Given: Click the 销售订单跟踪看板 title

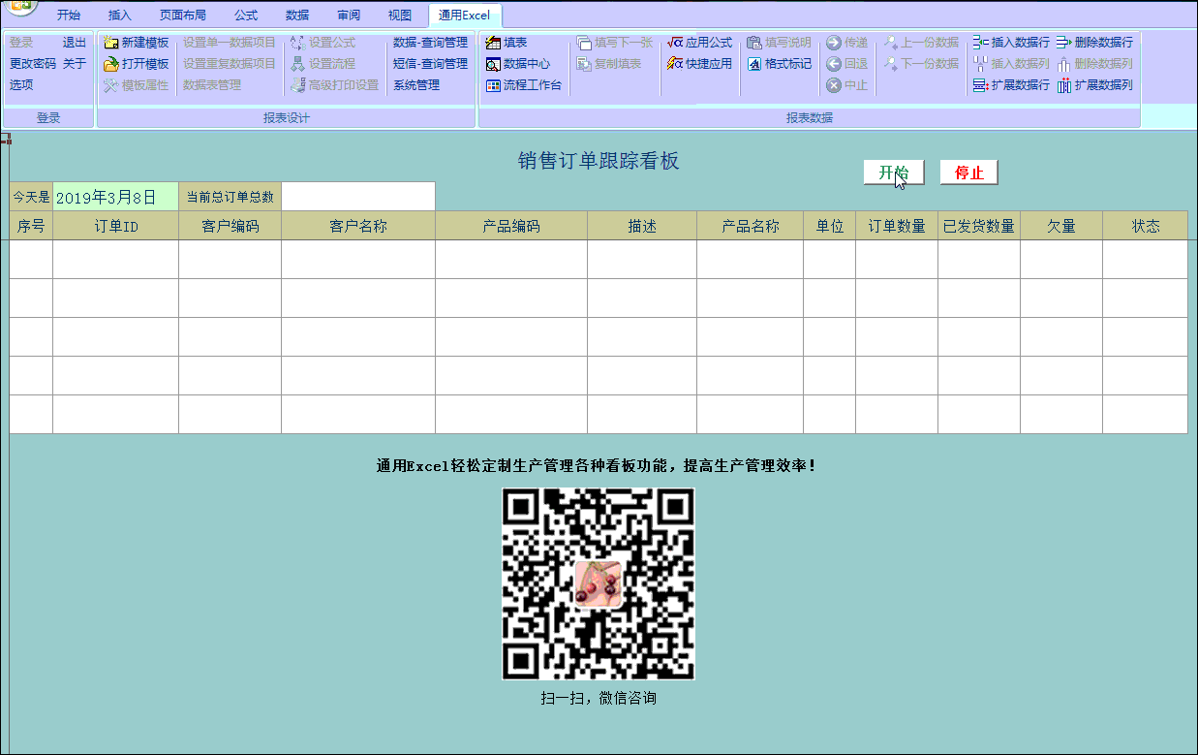Looking at the screenshot, I should coord(599,161).
